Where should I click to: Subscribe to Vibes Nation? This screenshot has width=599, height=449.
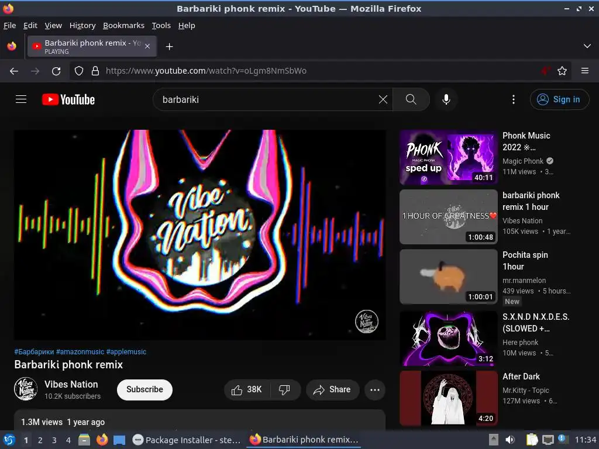[145, 389]
